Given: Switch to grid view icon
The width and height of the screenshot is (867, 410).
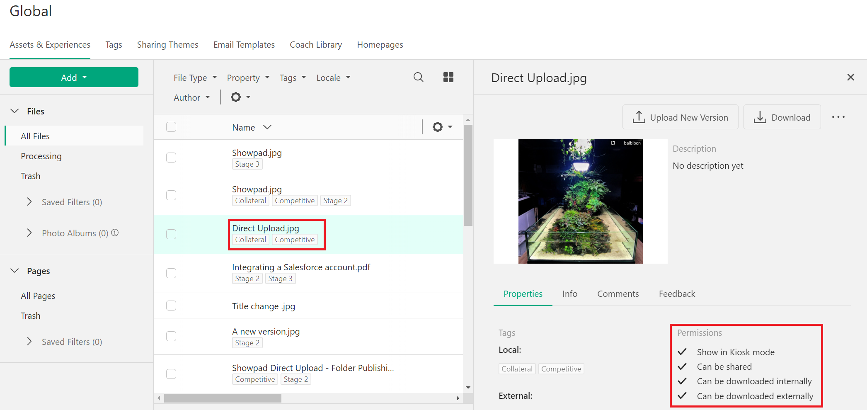Looking at the screenshot, I should click(x=448, y=77).
